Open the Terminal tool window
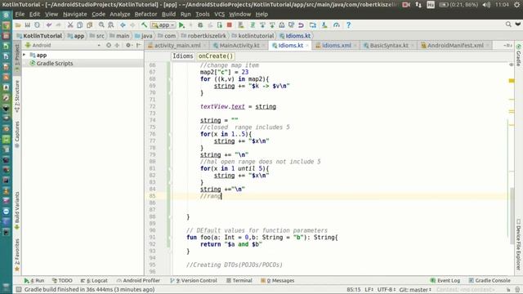Viewport: 523px width, 294px height. pos(239,281)
